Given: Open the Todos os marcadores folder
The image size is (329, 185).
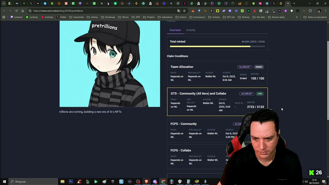Looking at the screenshot, I should click(x=315, y=17).
